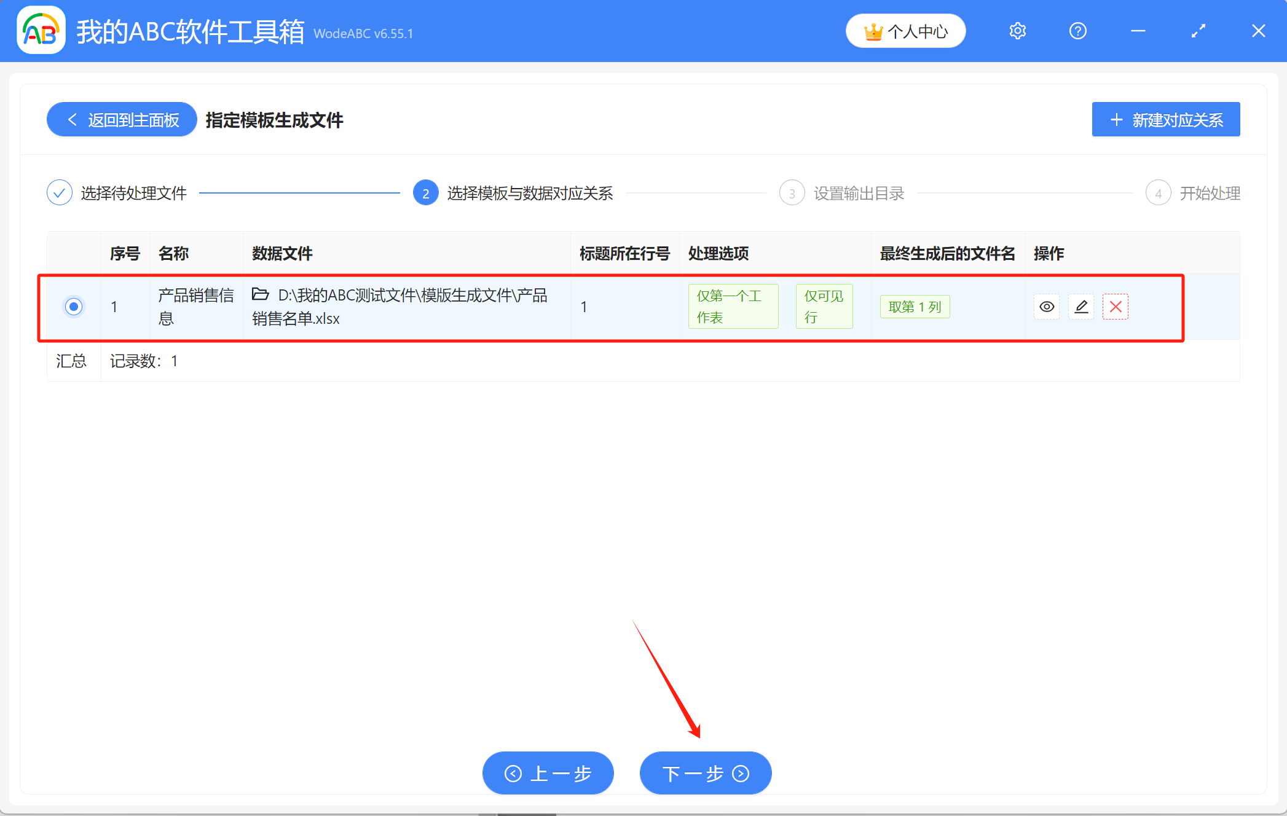
Task: Edit the row using the pencil icon
Action: click(x=1081, y=307)
